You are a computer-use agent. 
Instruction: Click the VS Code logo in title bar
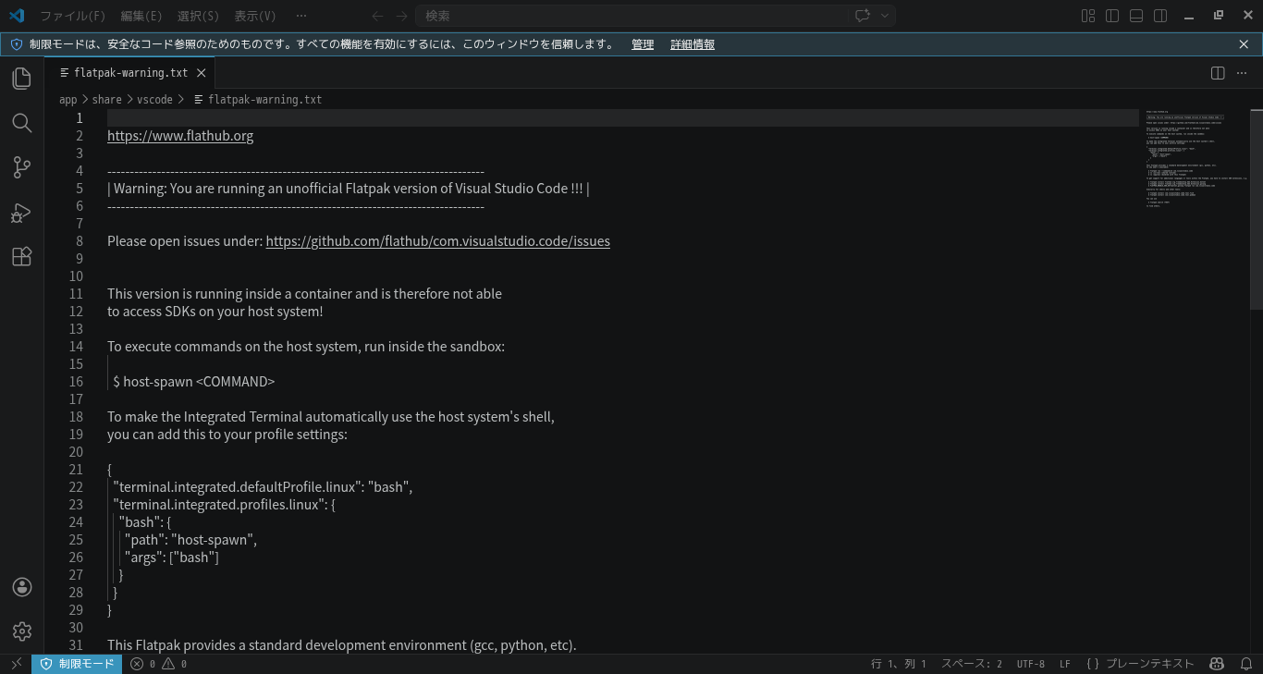17,16
